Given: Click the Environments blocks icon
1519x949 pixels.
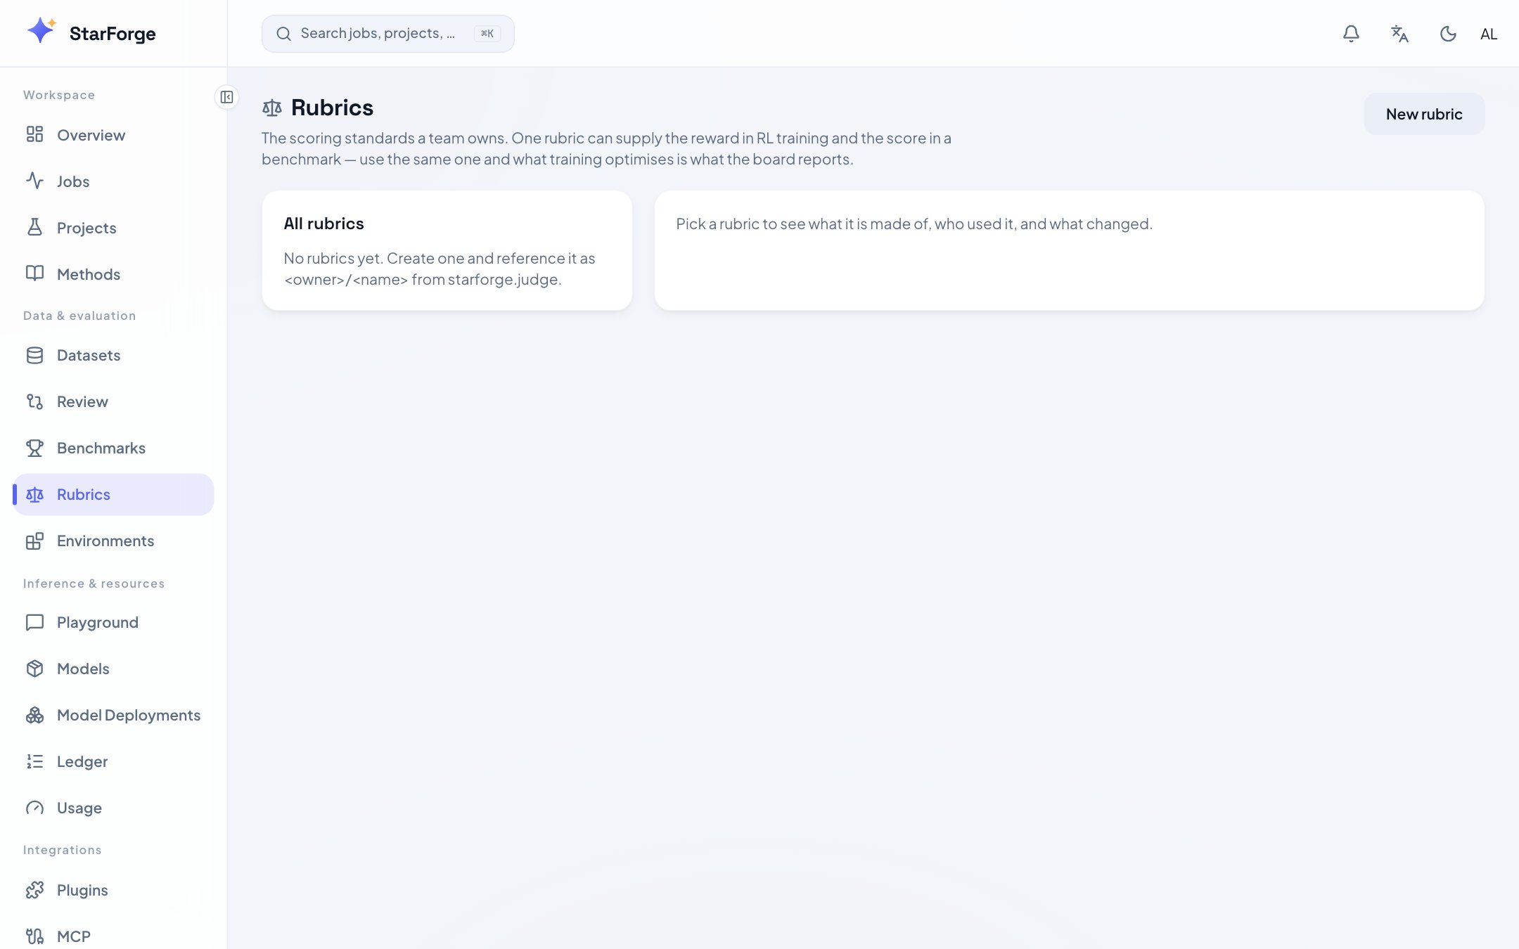Looking at the screenshot, I should [34, 541].
